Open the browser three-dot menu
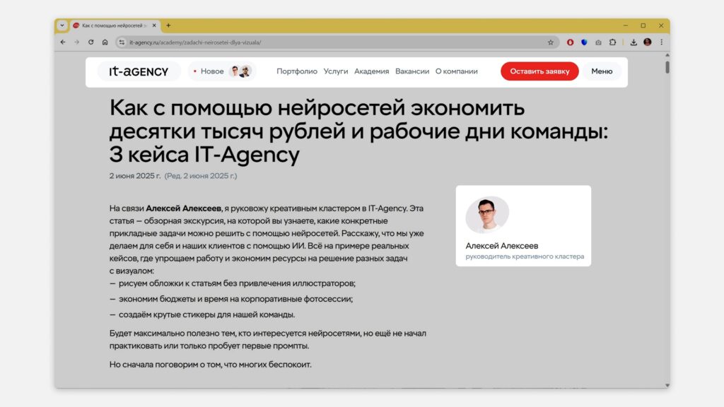Viewport: 724px width, 407px height. click(x=661, y=42)
